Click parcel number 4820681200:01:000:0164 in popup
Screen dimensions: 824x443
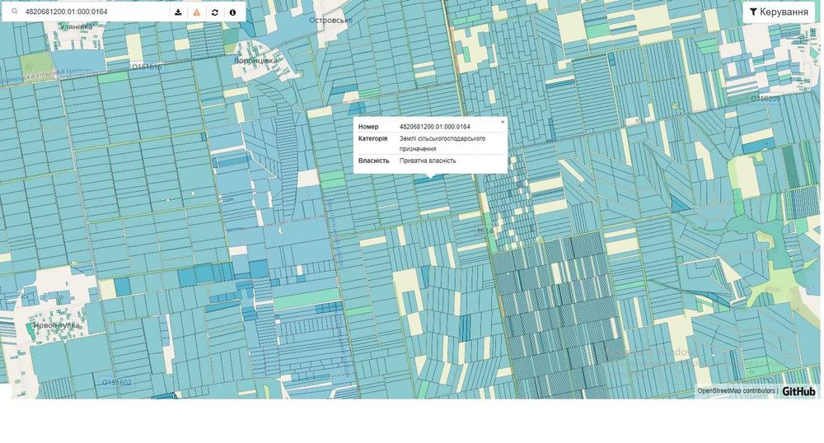(434, 127)
